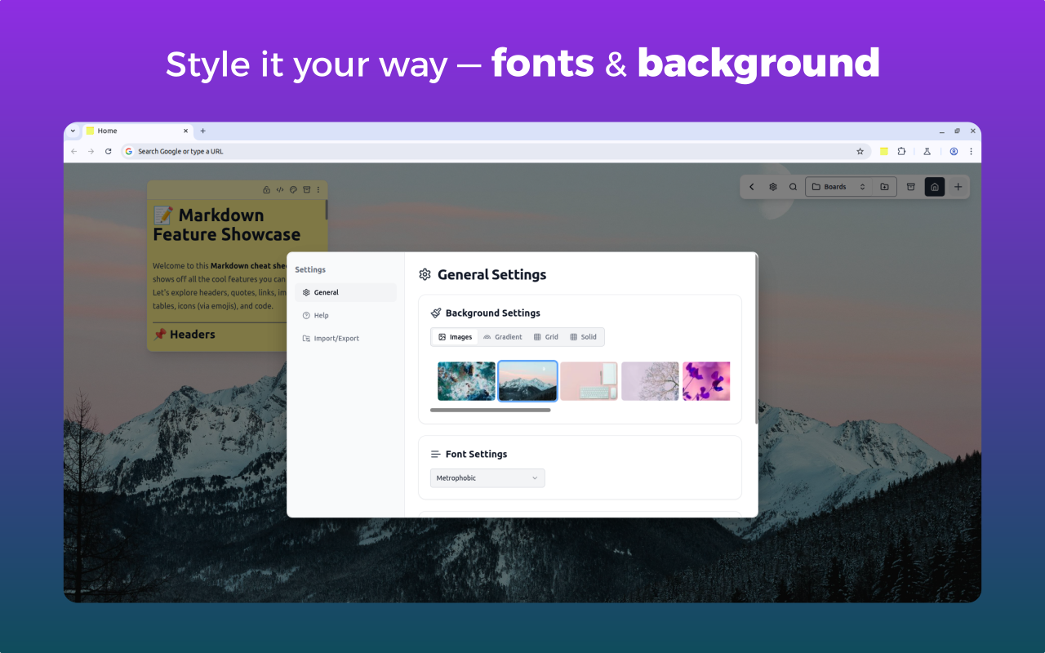Click the settings dialog vertical scrollbar
The height and width of the screenshot is (653, 1045).
pos(757,339)
